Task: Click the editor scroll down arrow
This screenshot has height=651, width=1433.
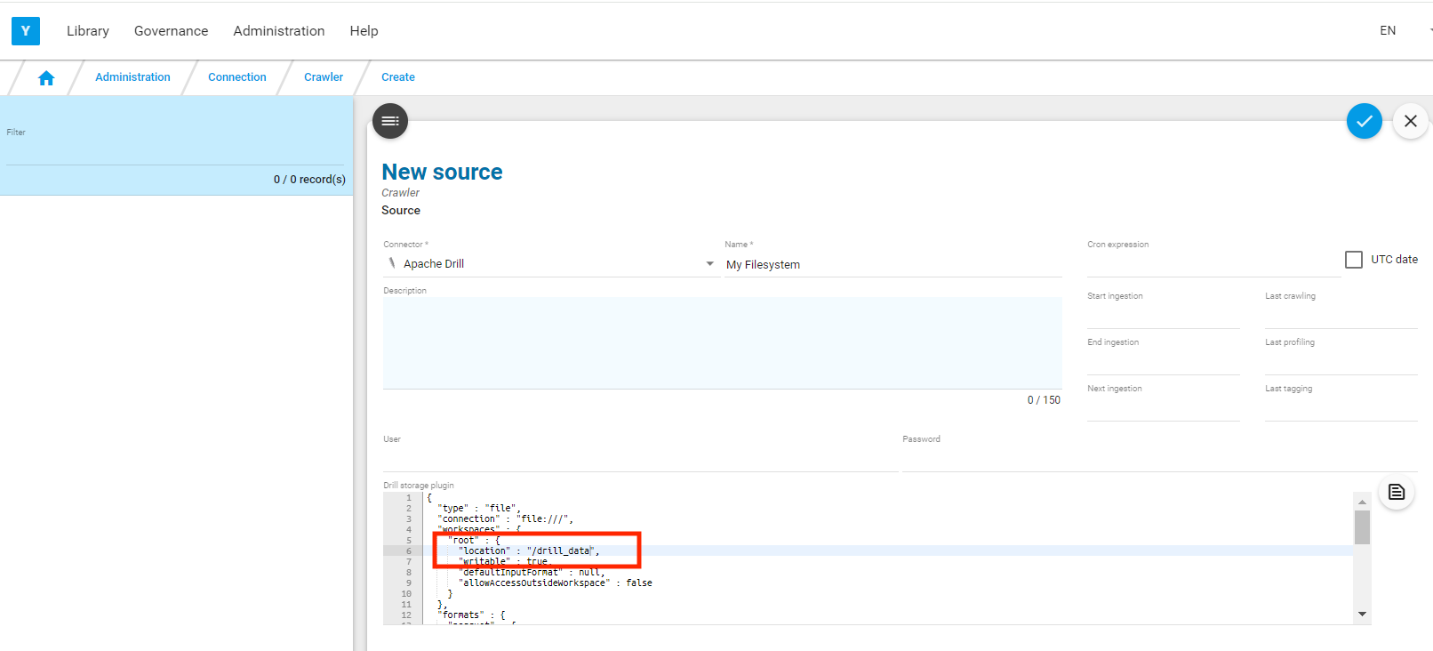Action: point(1362,615)
